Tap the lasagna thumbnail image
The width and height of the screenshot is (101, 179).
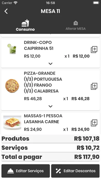12,123
